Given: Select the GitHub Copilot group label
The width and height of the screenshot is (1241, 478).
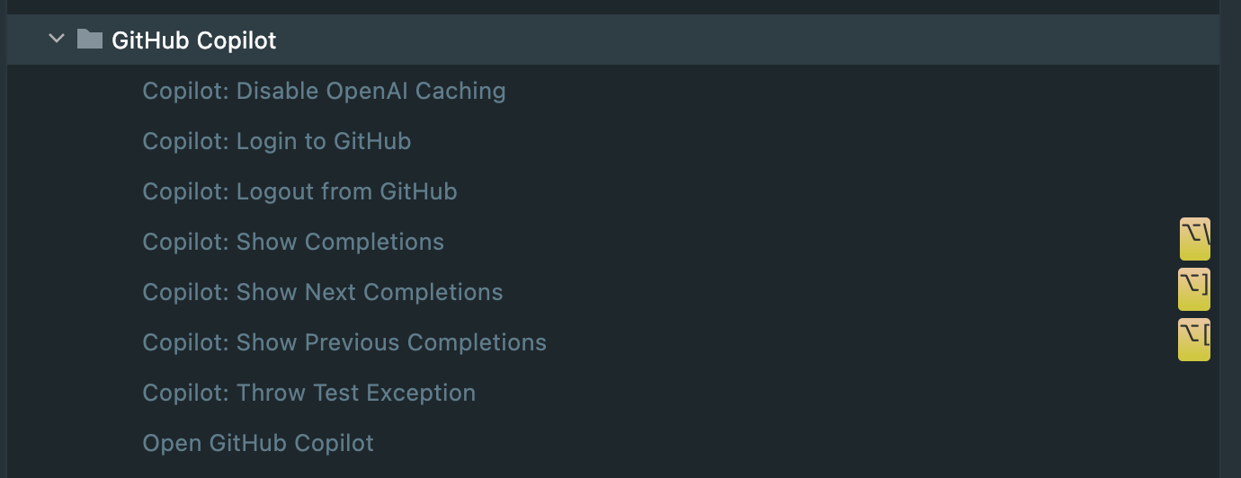Looking at the screenshot, I should [193, 40].
